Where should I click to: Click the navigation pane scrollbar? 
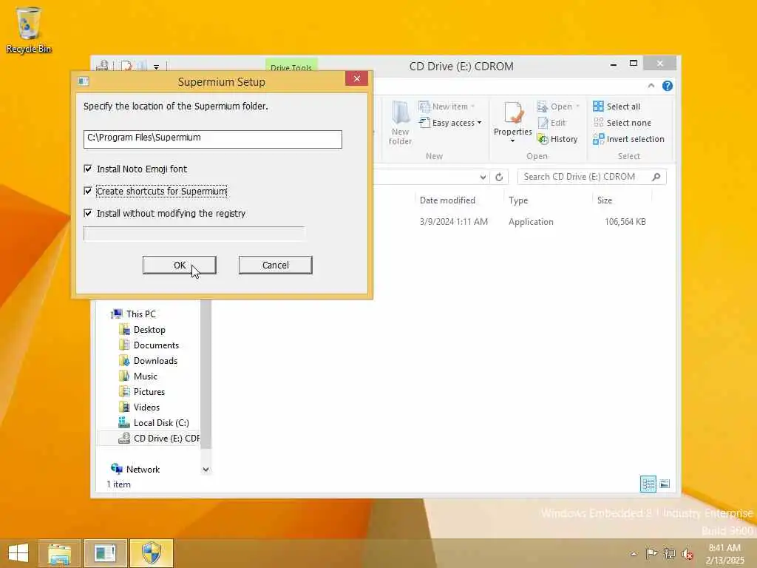[x=206, y=374]
